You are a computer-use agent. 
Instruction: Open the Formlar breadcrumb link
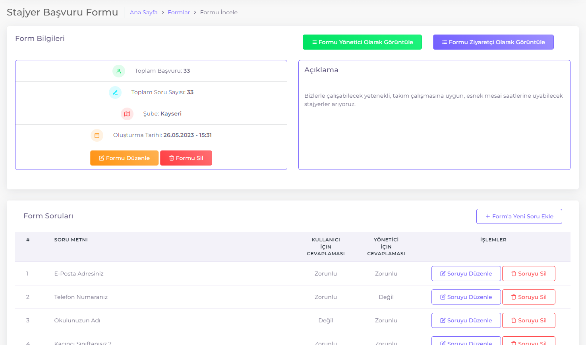[x=179, y=12]
